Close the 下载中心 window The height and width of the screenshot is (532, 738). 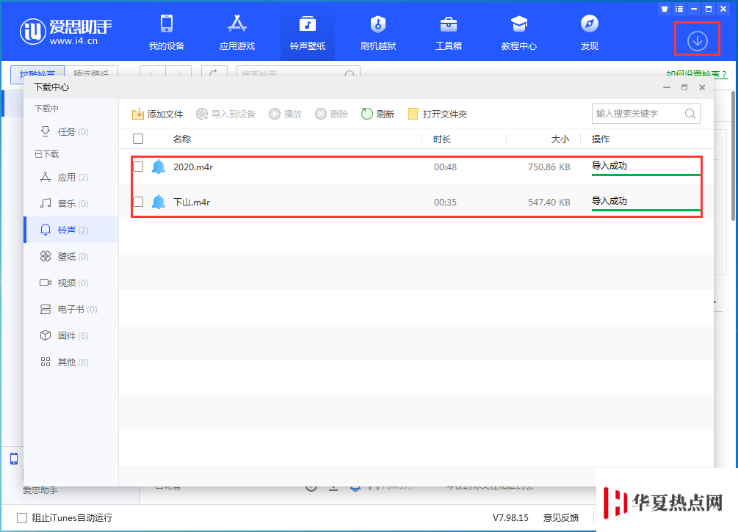[x=702, y=87]
